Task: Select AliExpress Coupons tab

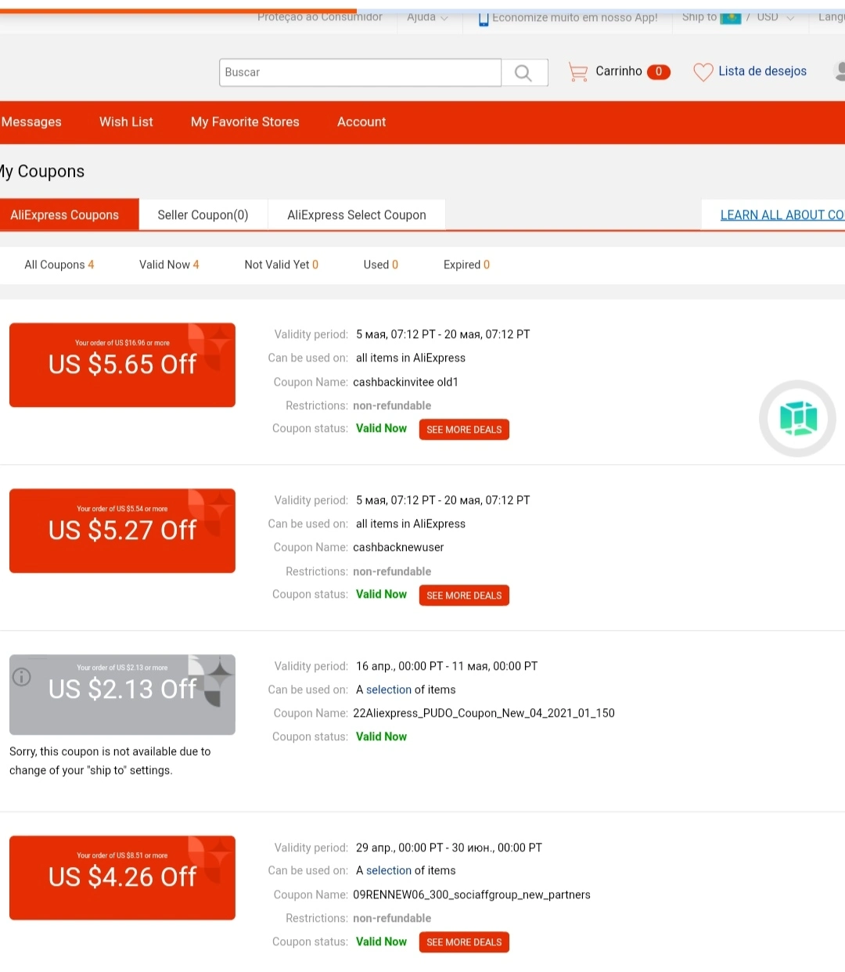Action: [69, 214]
